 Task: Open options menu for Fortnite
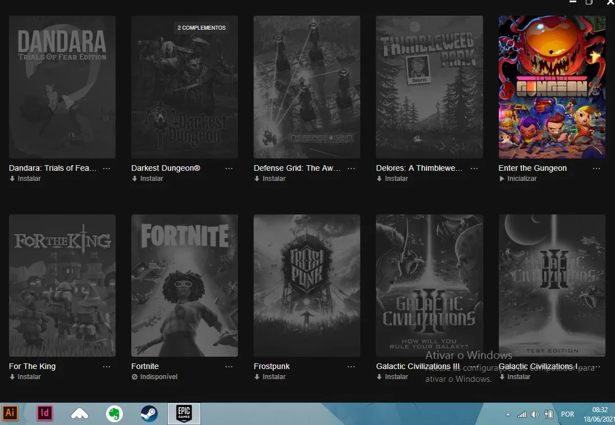coord(229,367)
